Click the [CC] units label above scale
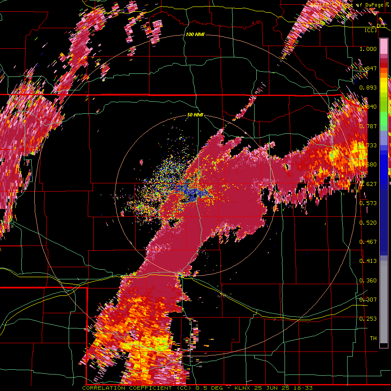 click(371, 30)
